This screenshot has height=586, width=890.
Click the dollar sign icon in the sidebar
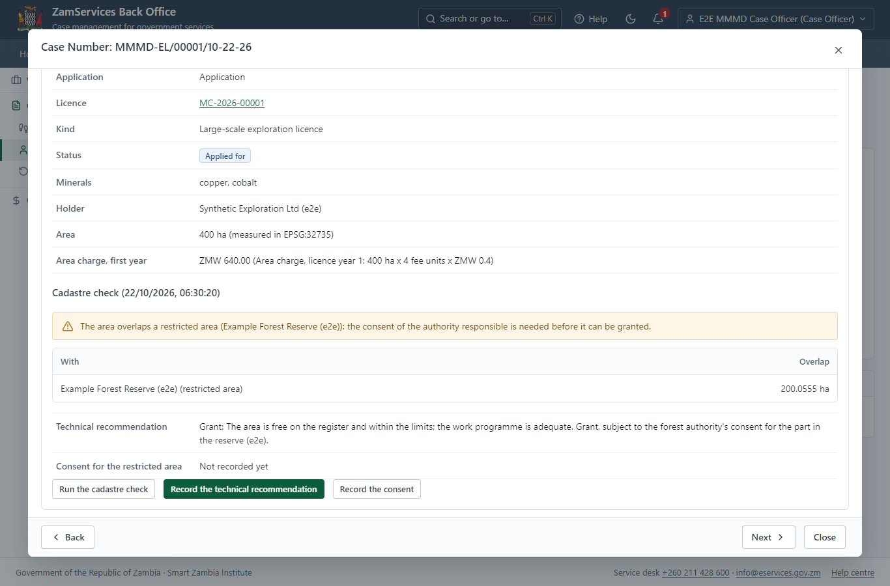point(16,201)
